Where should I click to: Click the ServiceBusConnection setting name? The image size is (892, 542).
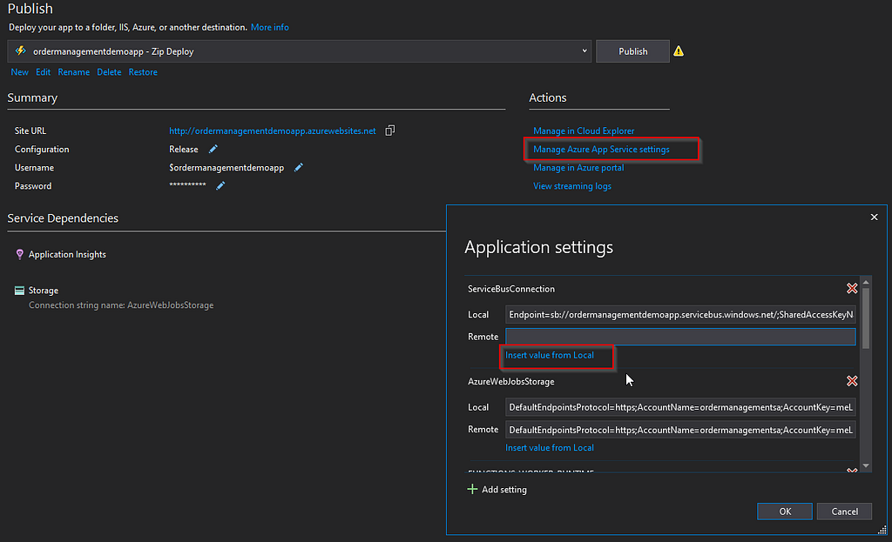[510, 289]
